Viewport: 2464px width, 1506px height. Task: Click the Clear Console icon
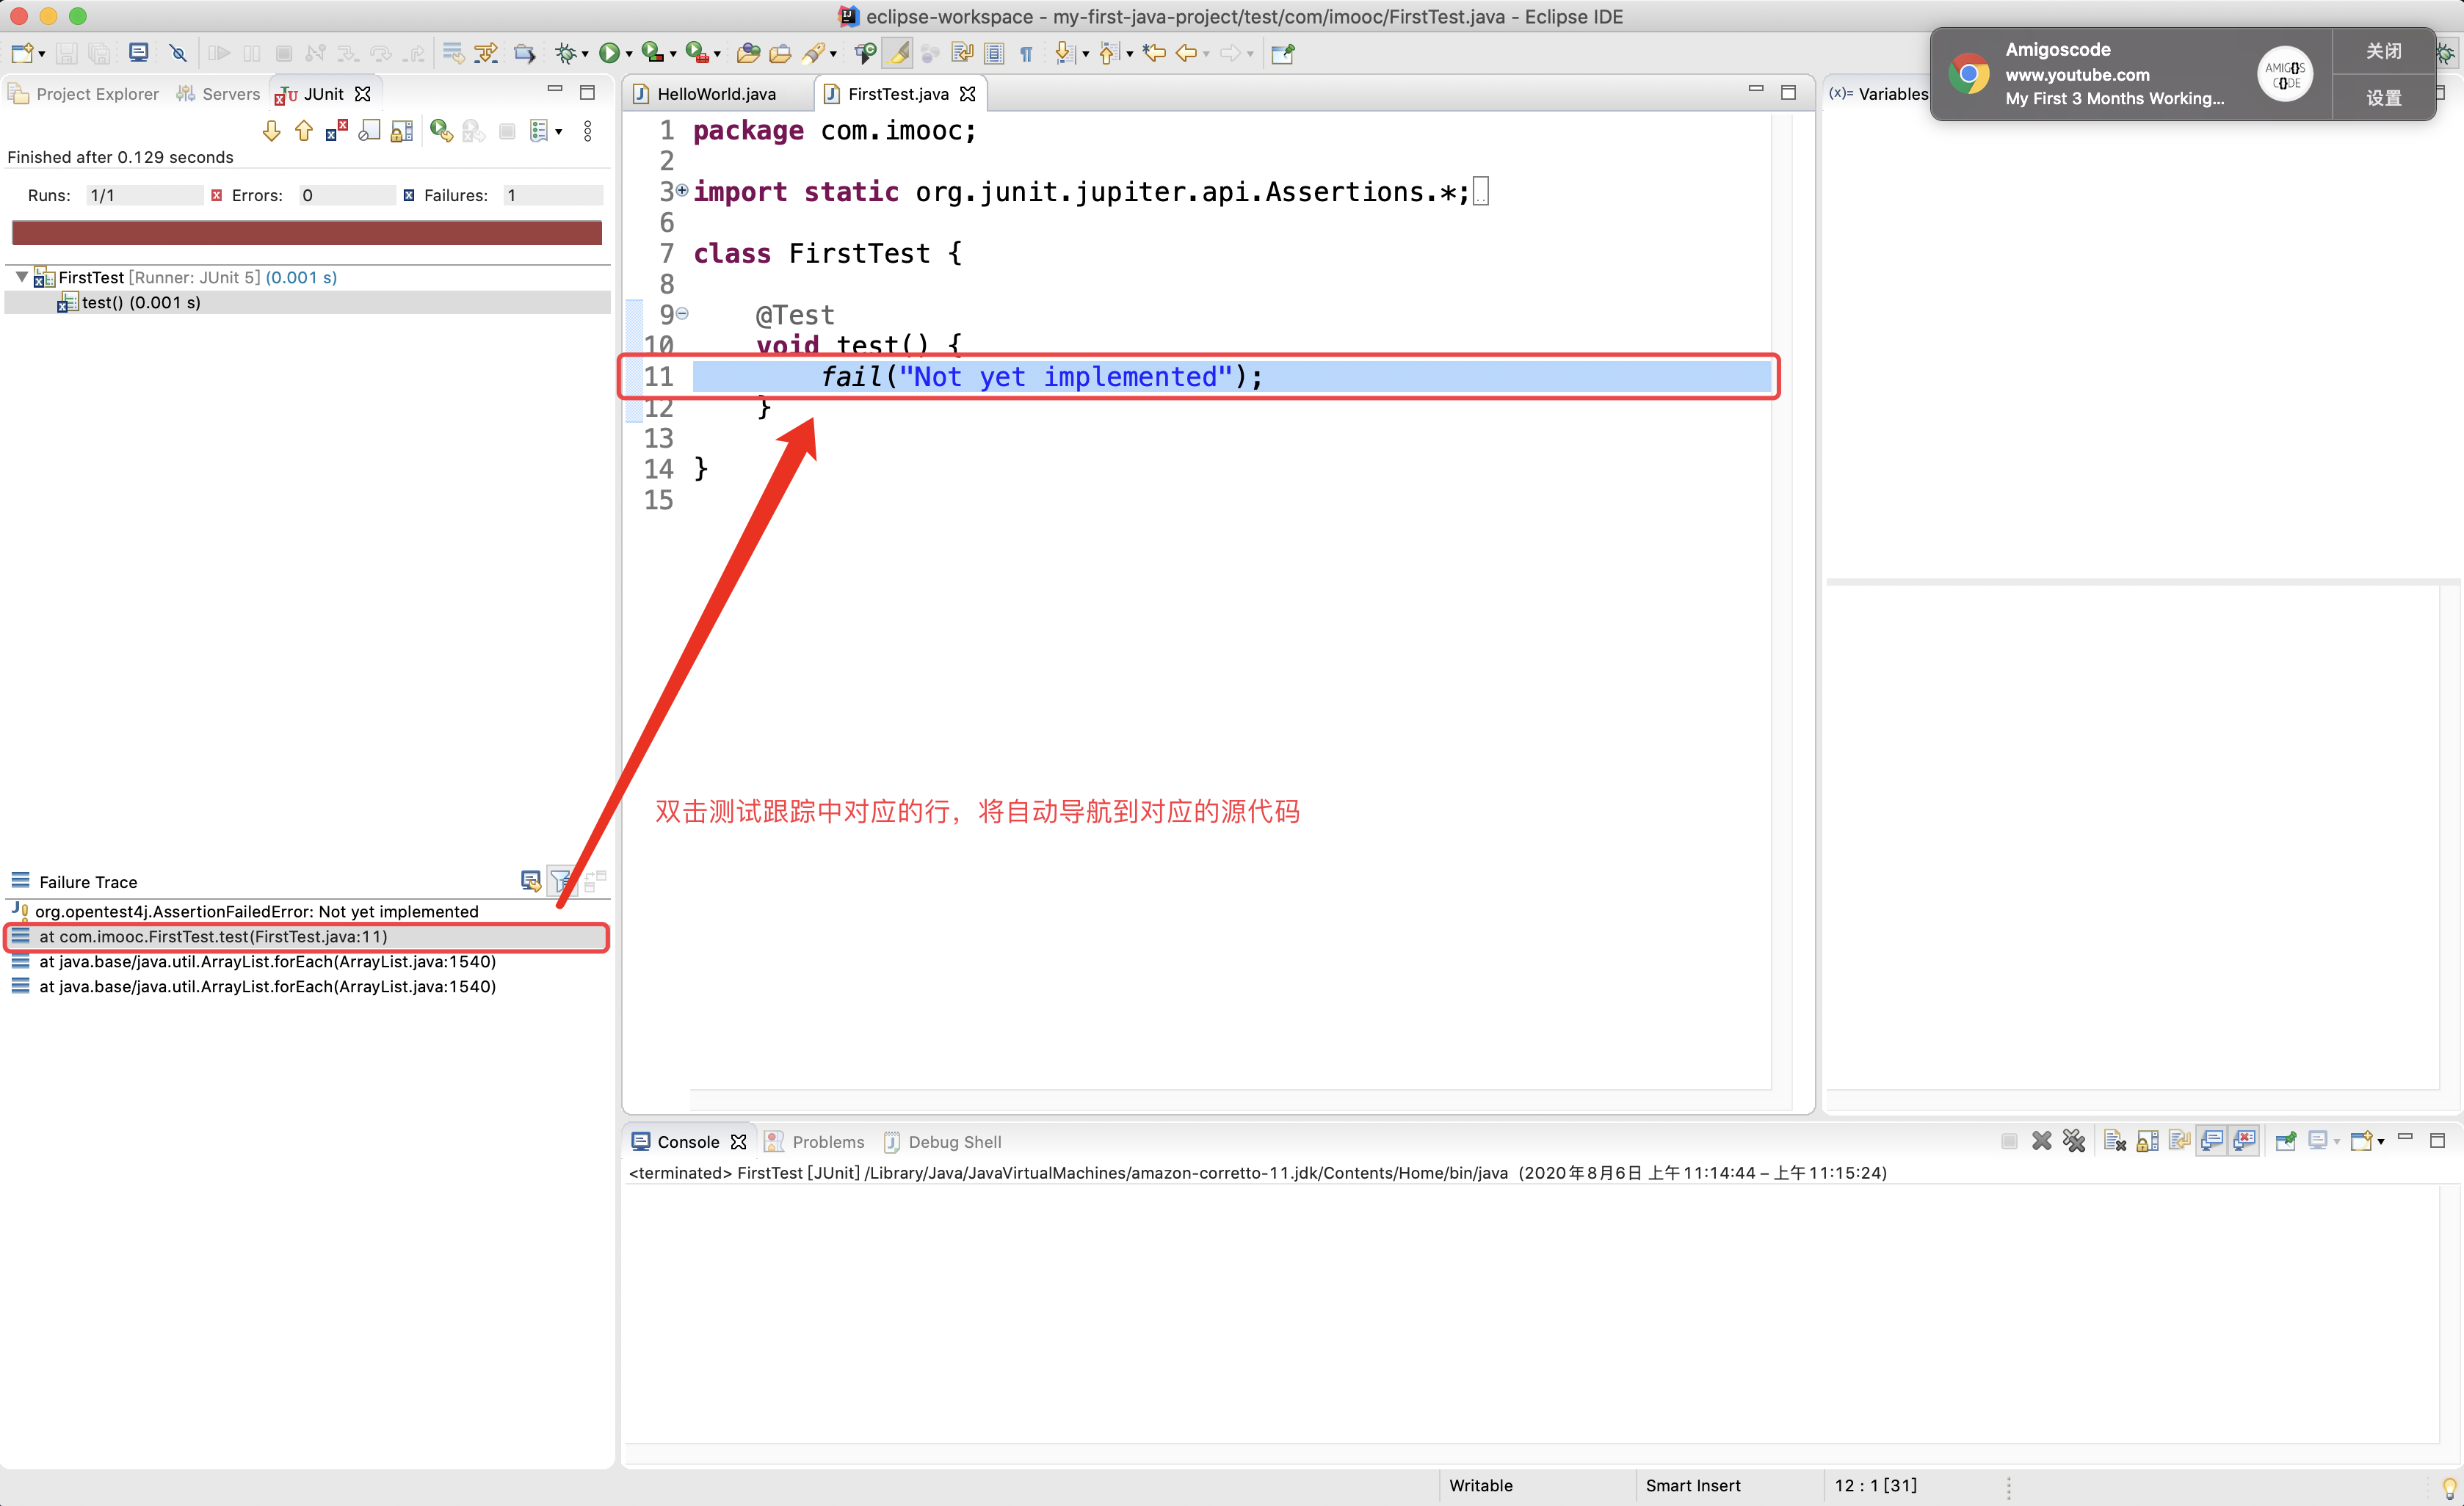2114,1141
